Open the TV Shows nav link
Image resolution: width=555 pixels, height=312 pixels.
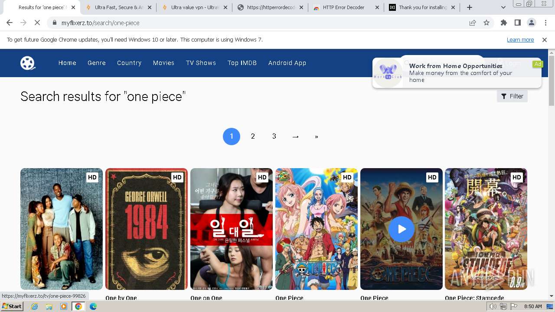pyautogui.click(x=201, y=63)
